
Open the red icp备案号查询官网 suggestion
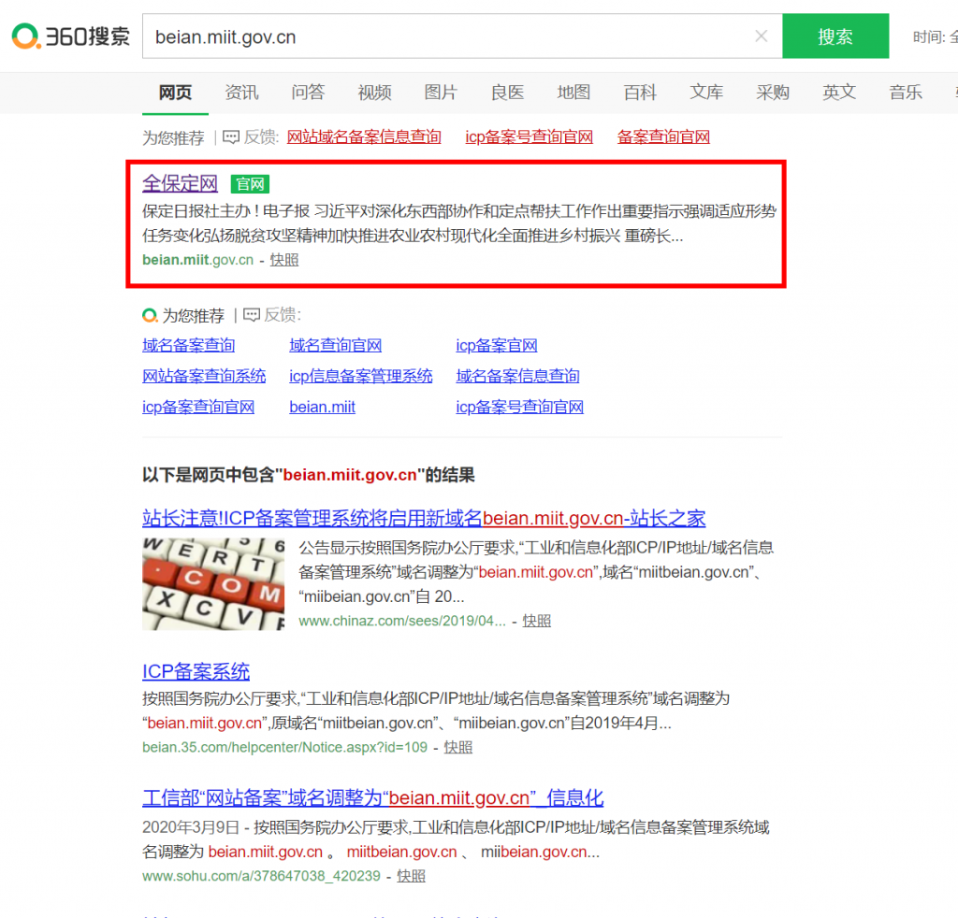click(x=530, y=136)
